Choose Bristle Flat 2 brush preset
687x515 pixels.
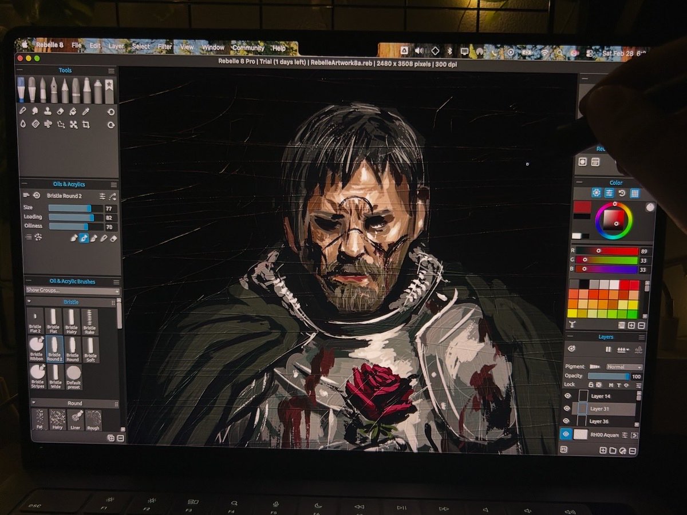(35, 322)
